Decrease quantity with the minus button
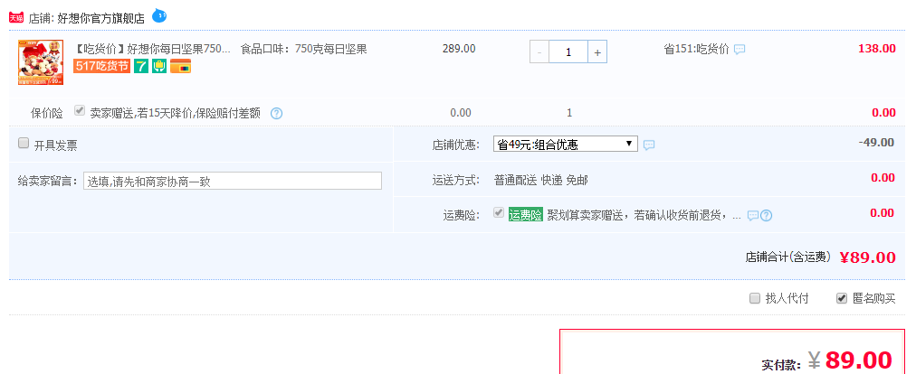 point(539,52)
